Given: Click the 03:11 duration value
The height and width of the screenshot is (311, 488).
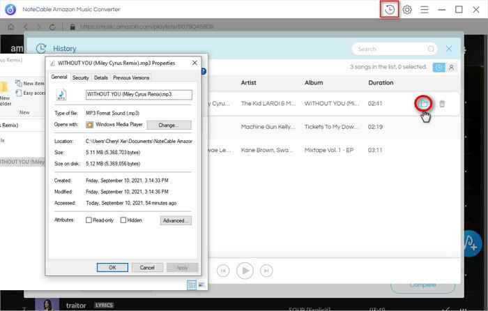Looking at the screenshot, I should coord(375,151).
